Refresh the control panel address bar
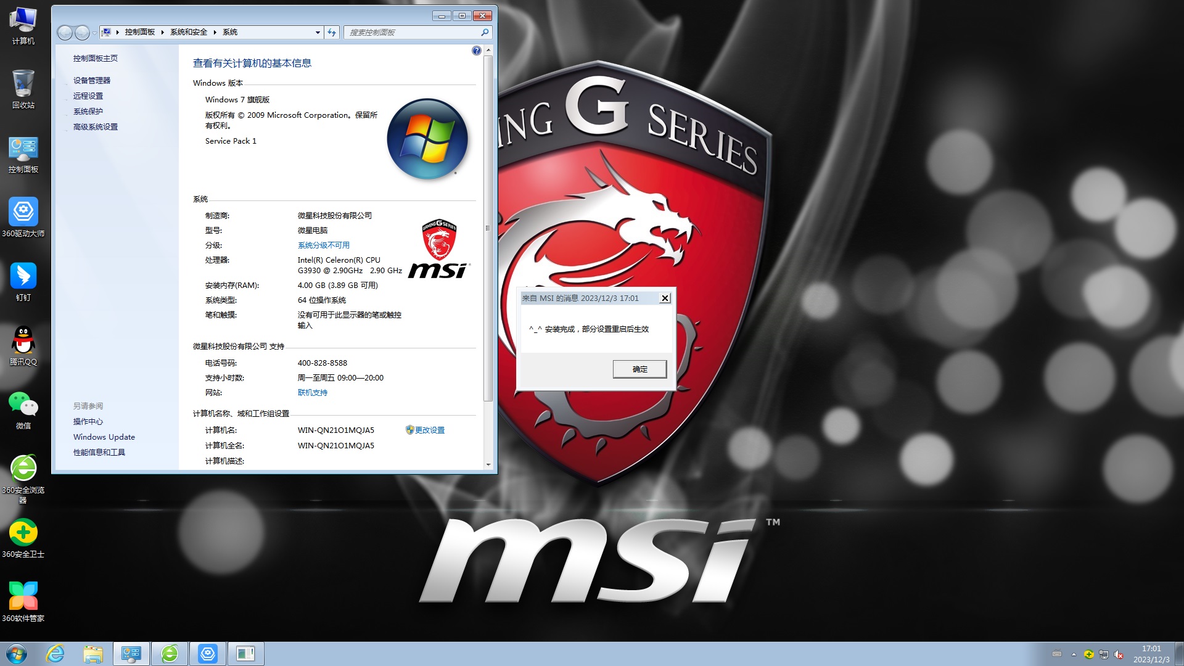Viewport: 1184px width, 666px height. 332,32
